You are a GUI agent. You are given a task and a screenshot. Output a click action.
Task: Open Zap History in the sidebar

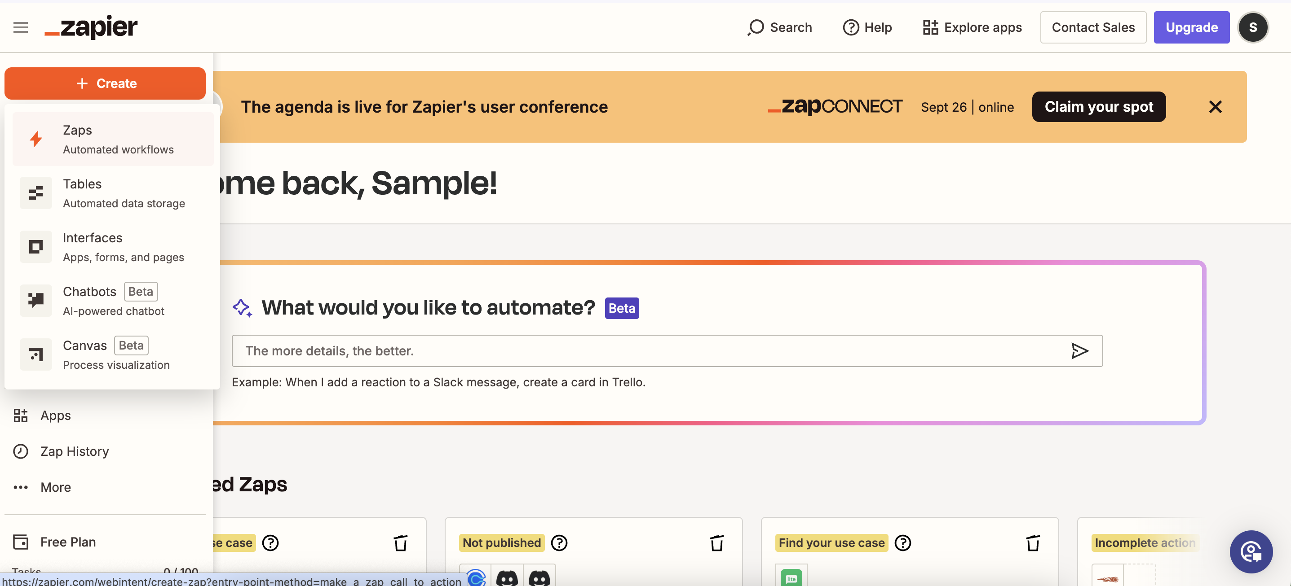74,451
